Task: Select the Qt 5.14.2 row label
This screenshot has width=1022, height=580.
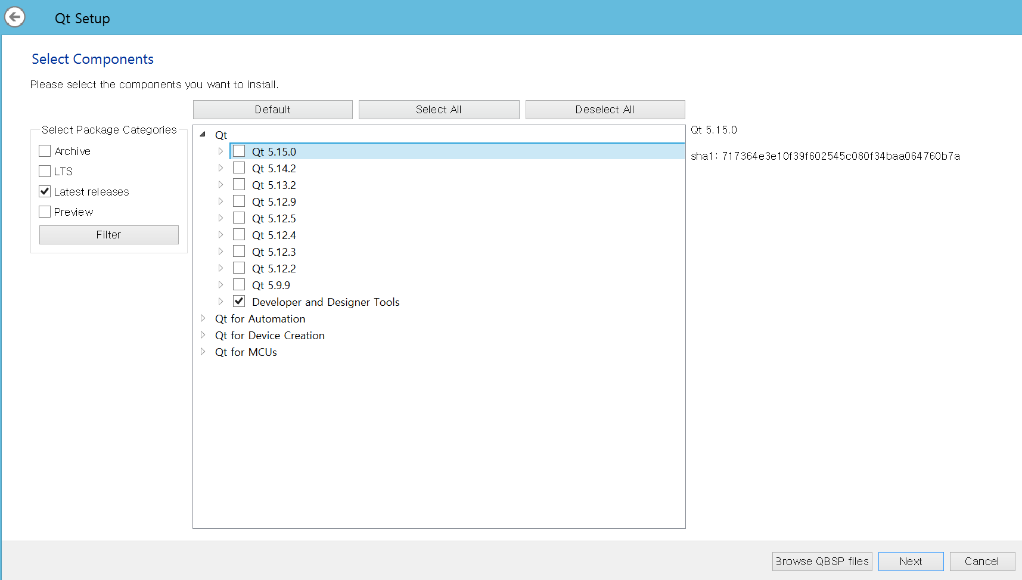Action: click(x=274, y=169)
